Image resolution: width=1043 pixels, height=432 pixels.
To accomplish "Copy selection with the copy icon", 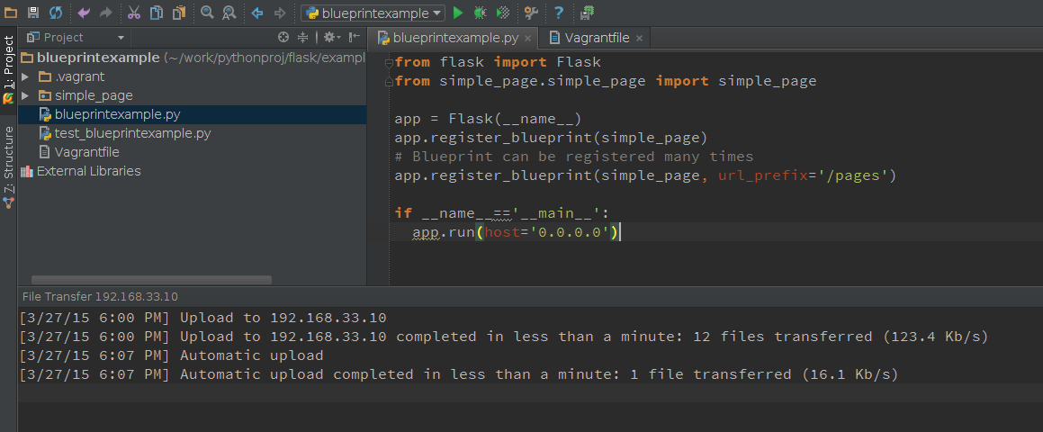I will [x=157, y=13].
